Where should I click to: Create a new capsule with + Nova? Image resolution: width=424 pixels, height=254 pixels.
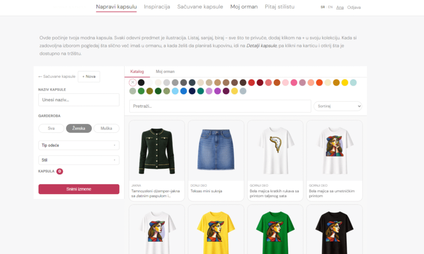89,77
